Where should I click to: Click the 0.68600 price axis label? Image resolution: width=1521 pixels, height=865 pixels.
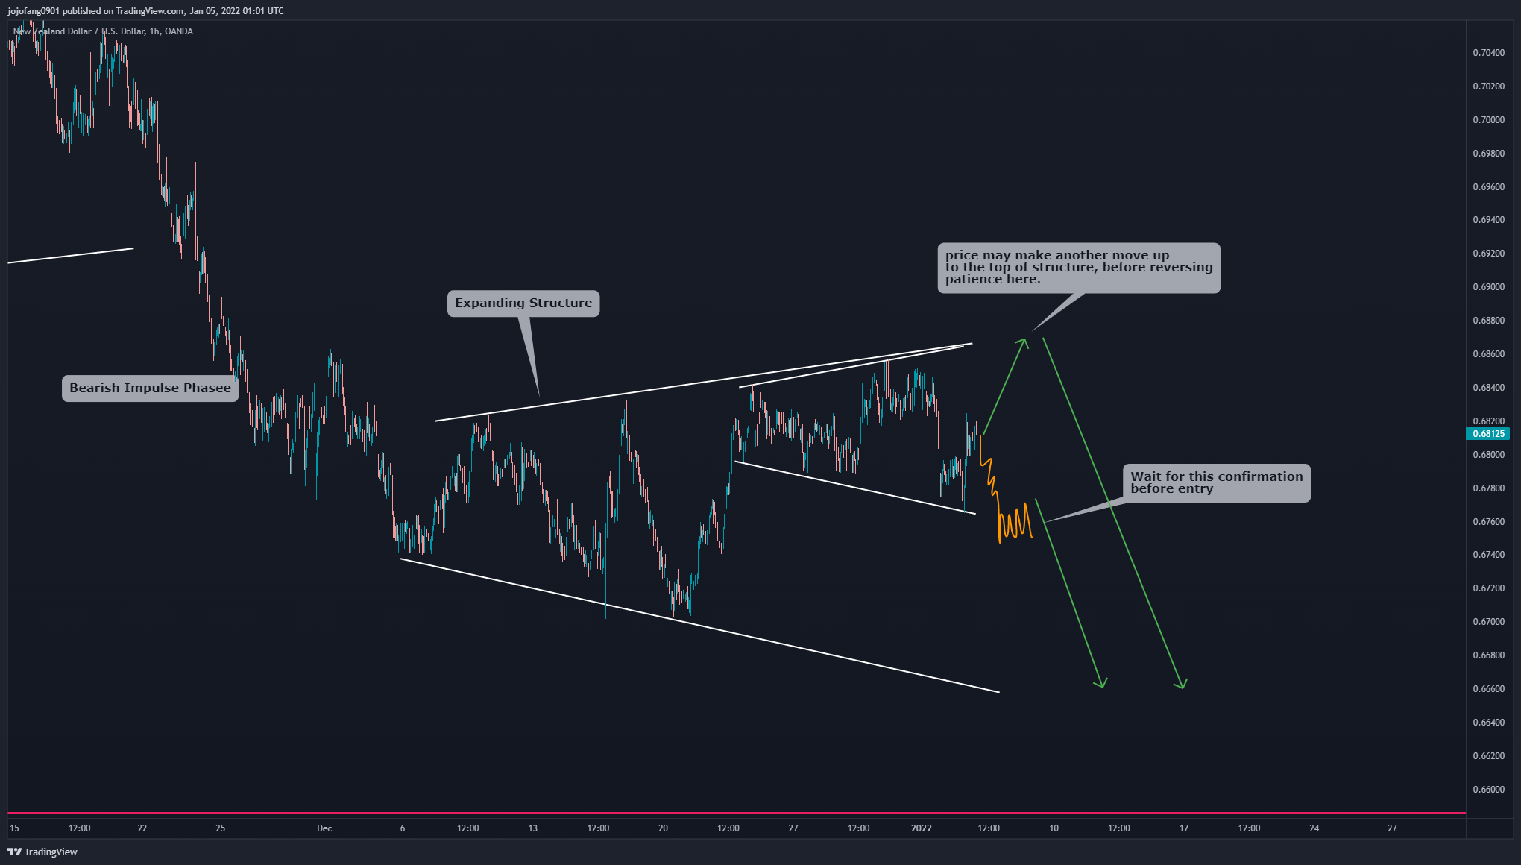pos(1488,354)
